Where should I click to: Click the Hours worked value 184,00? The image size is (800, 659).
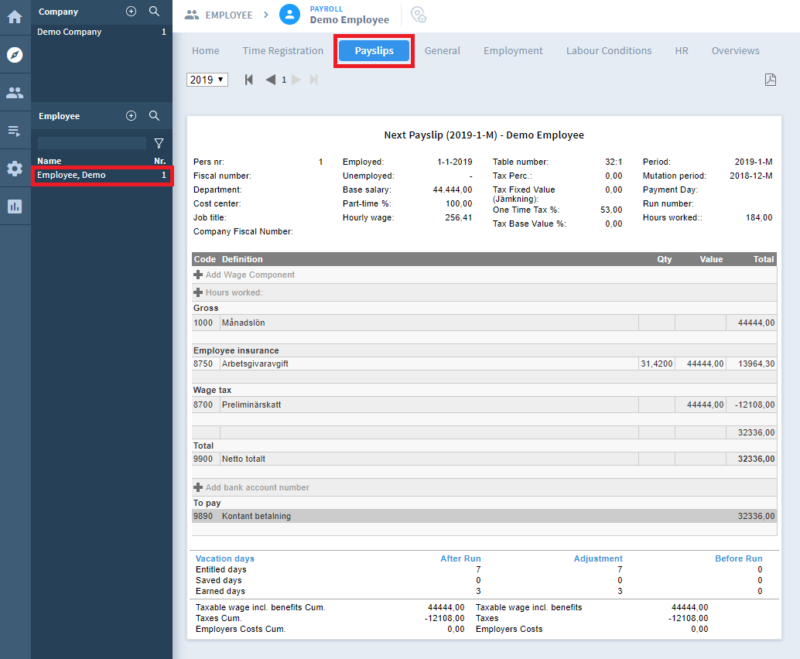coord(759,217)
